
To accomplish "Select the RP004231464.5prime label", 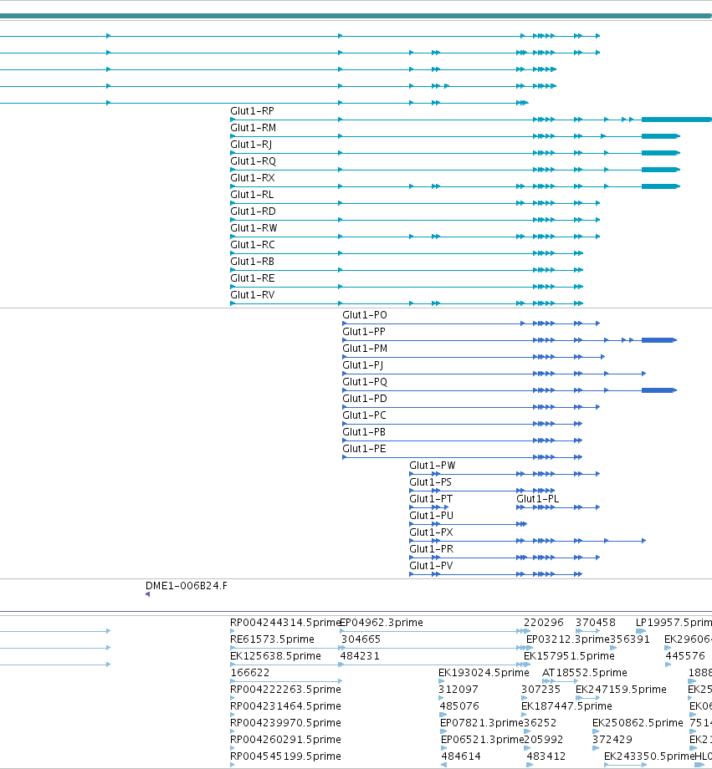I will tap(285, 705).
